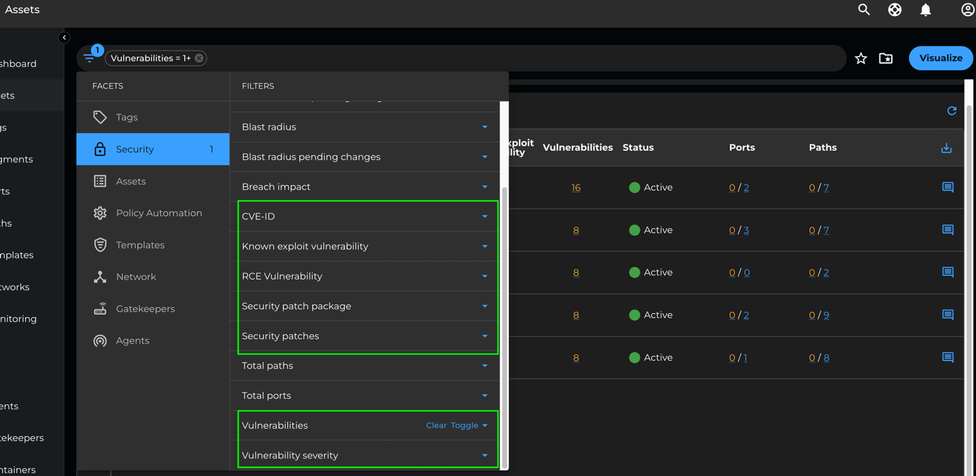The height and width of the screenshot is (476, 976).
Task: Collapse the left panel with the chevron
Action: pos(64,37)
